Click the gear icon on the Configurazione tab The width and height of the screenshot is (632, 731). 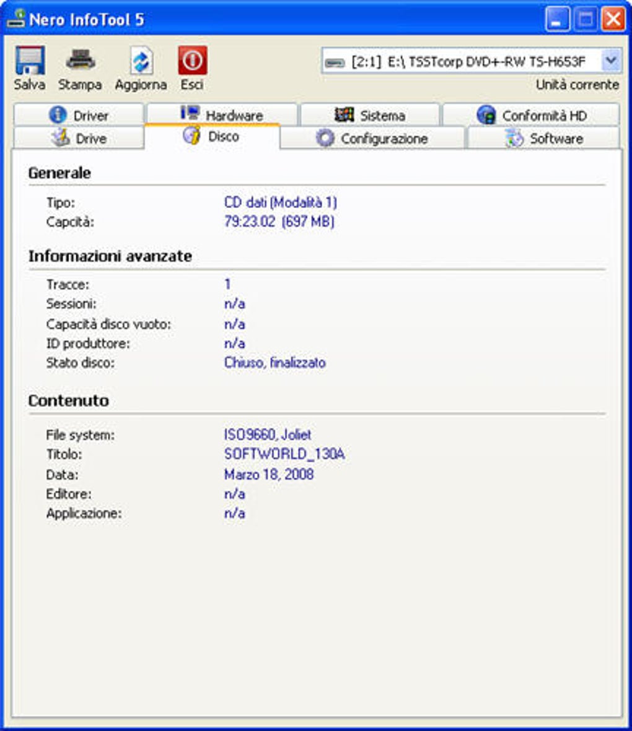point(325,138)
